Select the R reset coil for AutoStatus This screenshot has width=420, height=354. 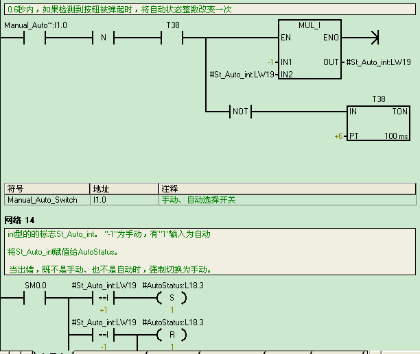coord(172,335)
